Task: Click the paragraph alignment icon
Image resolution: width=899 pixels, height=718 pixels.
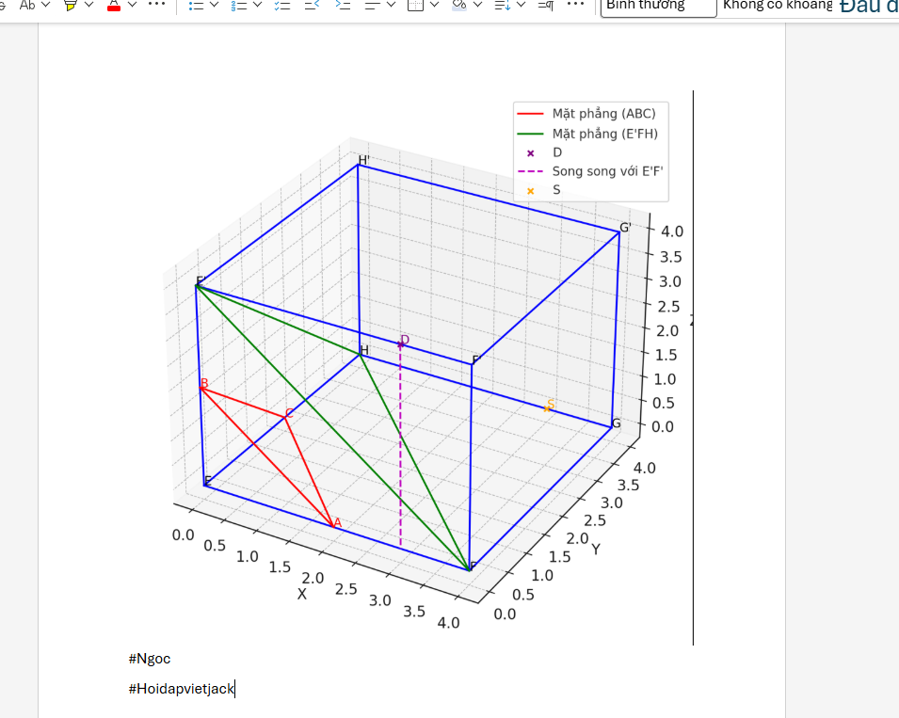Action: 373,5
